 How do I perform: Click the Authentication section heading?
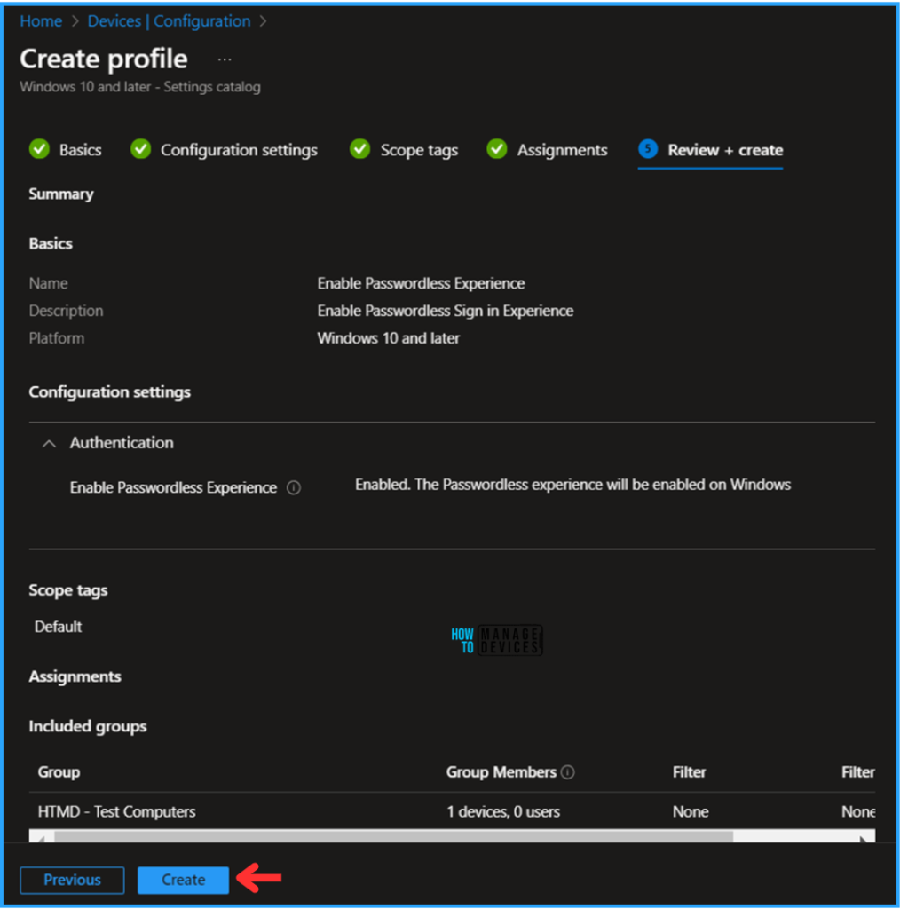pos(122,443)
